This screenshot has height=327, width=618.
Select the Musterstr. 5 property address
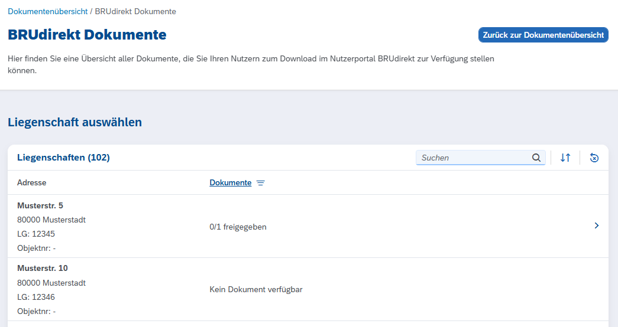40,205
